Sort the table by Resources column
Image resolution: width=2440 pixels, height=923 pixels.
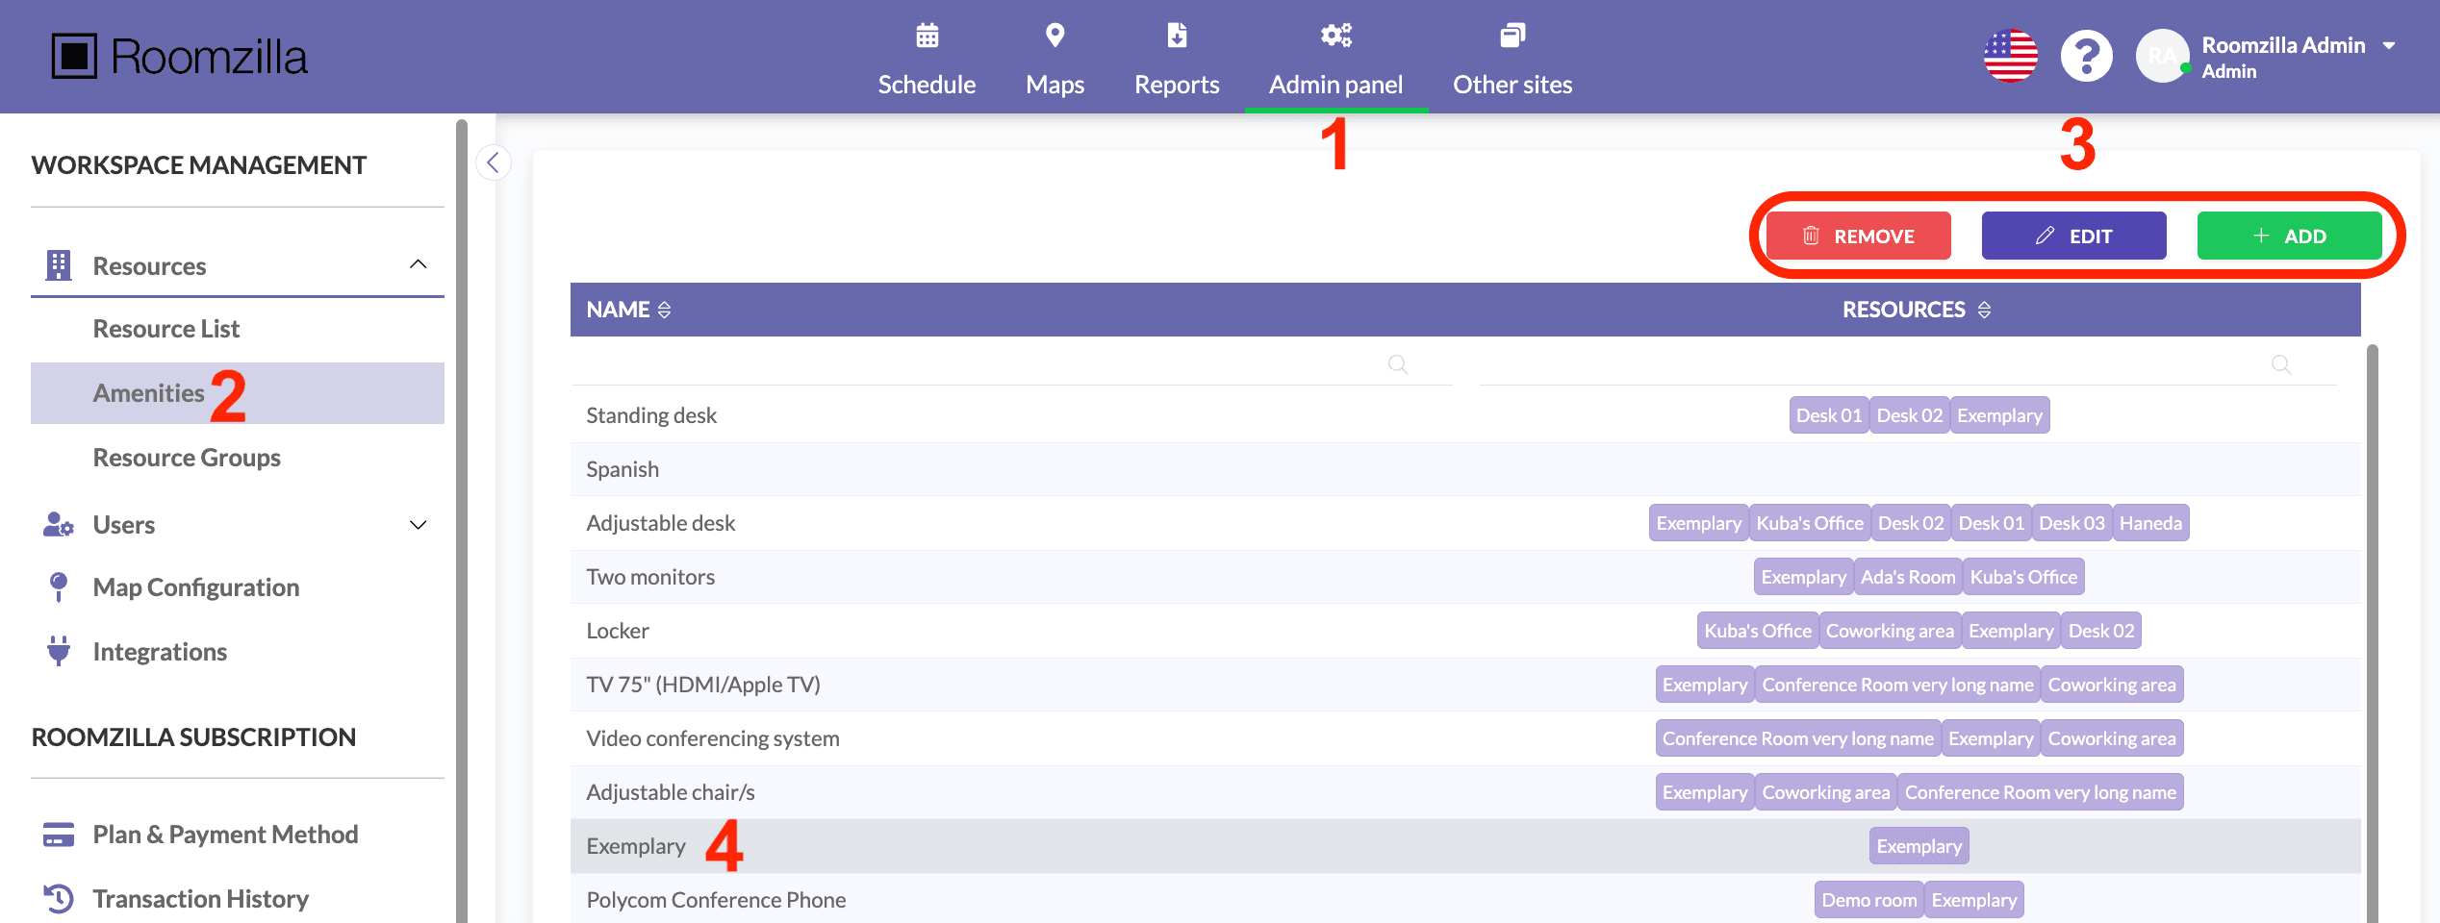tap(1984, 310)
